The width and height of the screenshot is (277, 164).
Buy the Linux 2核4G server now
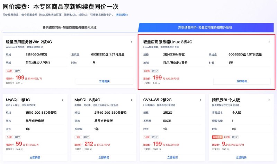pyautogui.click(x=242, y=81)
